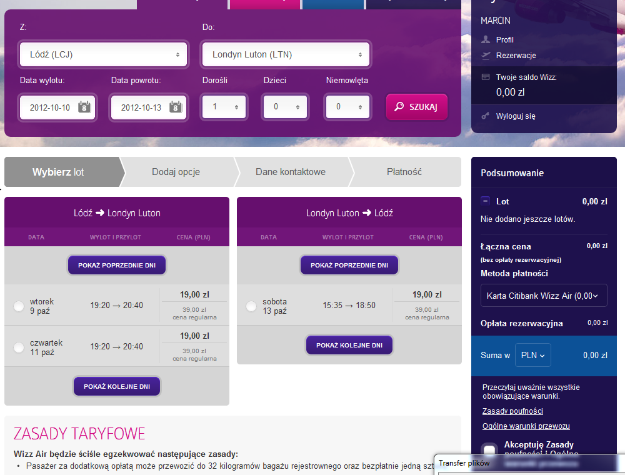625x475 pixels.
Task: Click the Rezerwacje plane icon
Action: [x=486, y=55]
